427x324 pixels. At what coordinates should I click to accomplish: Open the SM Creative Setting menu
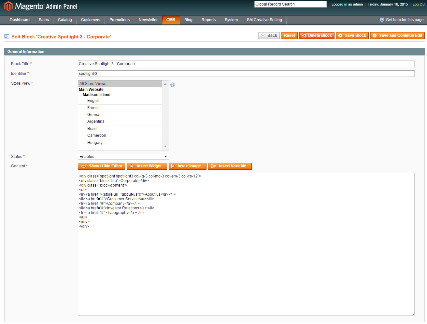click(x=264, y=20)
